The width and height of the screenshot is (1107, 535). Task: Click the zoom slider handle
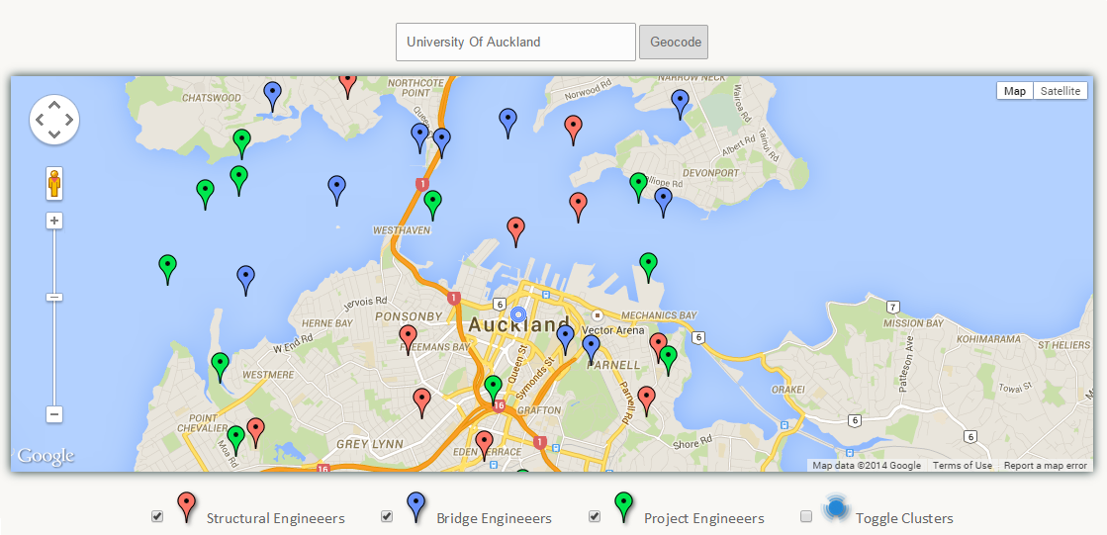tap(55, 297)
